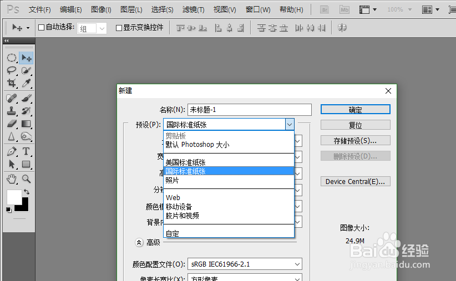Viewport: 456px width, 281px height.
Task: Open the 图像(I) menu
Action: 101,9
